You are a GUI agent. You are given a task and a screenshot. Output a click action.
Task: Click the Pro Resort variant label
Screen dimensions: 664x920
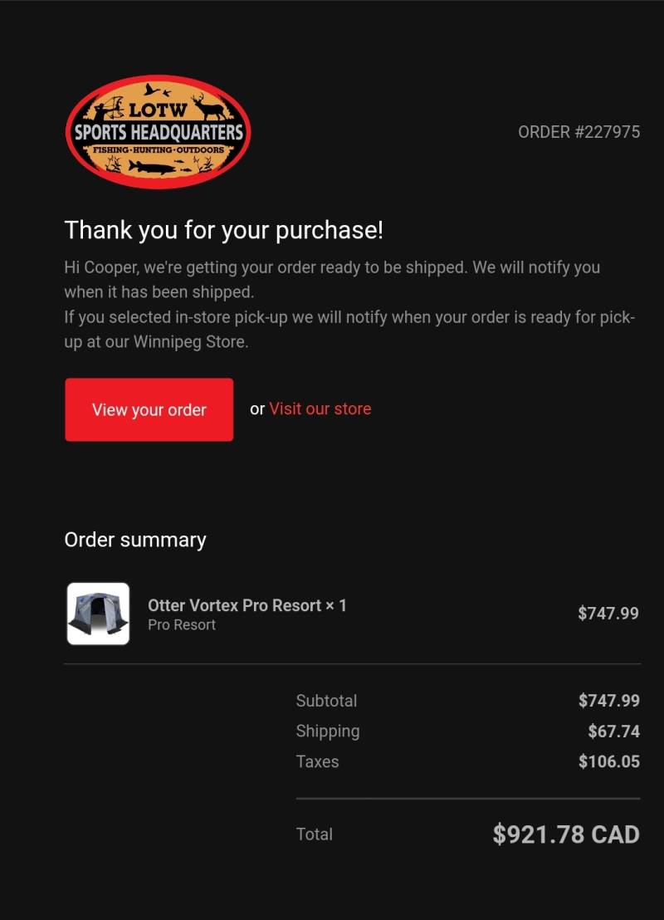tap(182, 625)
